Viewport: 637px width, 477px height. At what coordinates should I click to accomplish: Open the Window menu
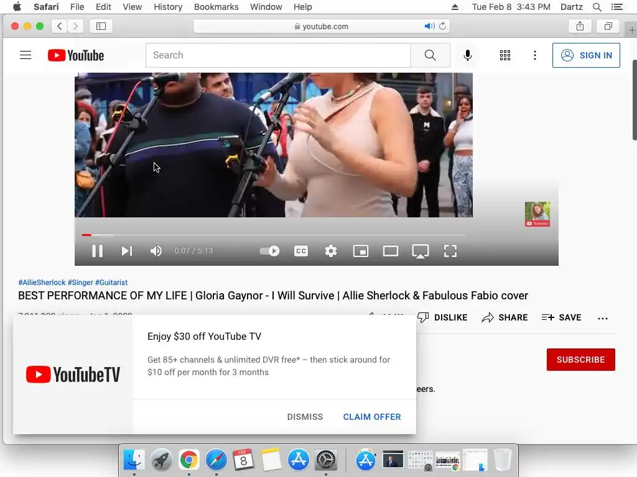[x=266, y=7]
